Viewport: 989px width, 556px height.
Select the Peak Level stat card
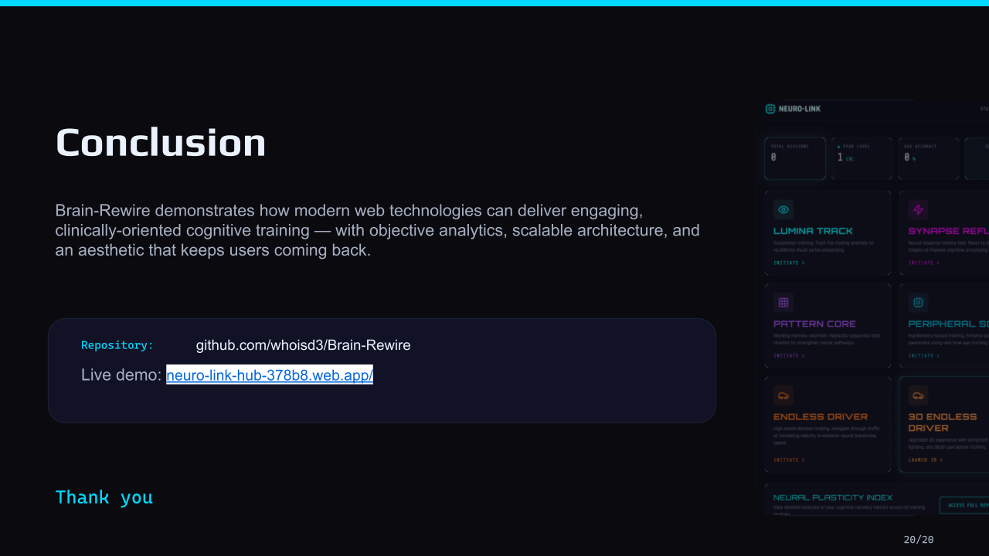[x=862, y=158]
